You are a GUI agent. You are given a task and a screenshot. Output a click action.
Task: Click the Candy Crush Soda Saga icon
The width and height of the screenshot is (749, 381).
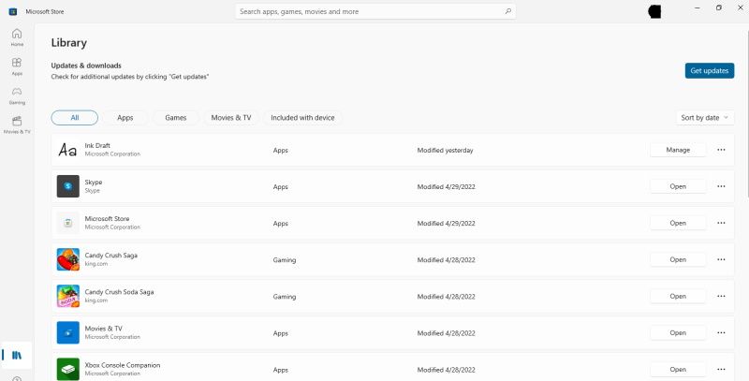67,296
